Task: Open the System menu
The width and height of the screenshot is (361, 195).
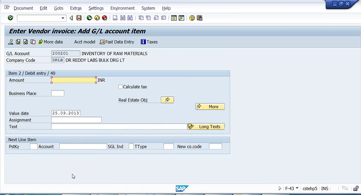Action: click(x=148, y=8)
